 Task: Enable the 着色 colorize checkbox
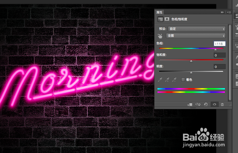coord(183,80)
